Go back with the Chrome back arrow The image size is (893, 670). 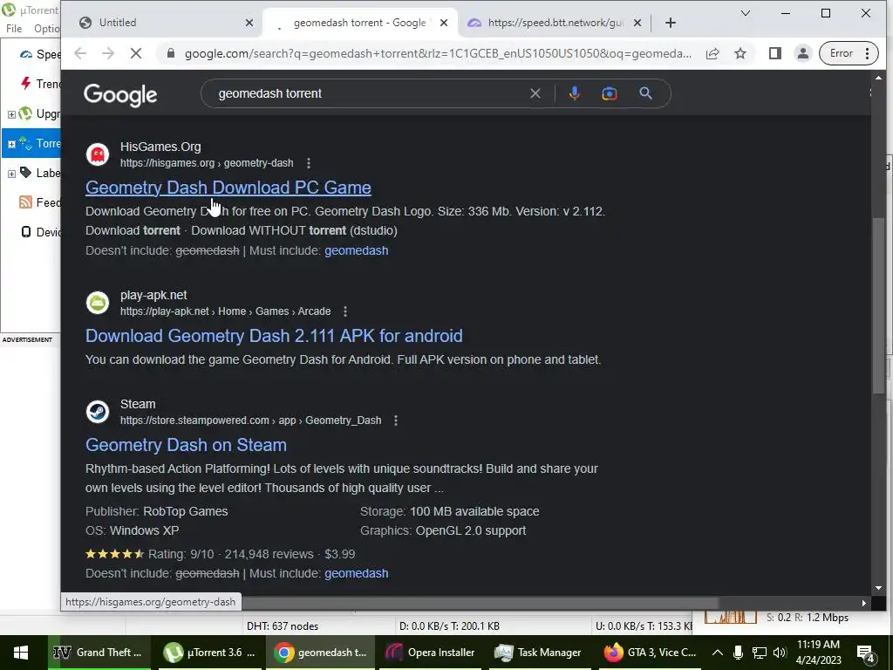point(80,53)
